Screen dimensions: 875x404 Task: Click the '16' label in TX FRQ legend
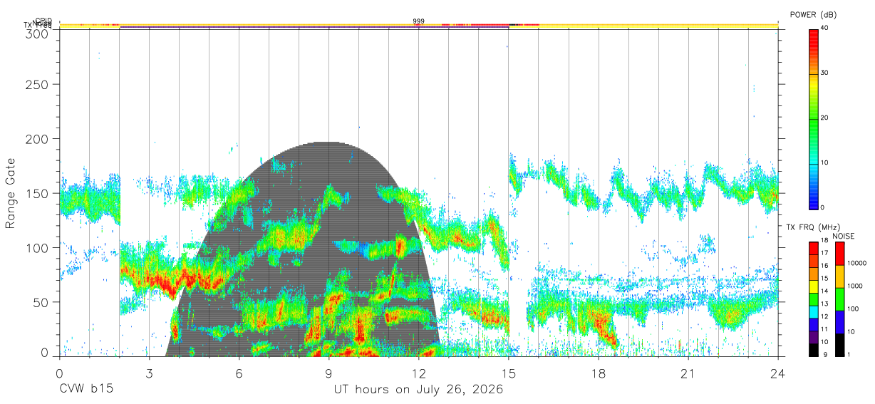[824, 265]
